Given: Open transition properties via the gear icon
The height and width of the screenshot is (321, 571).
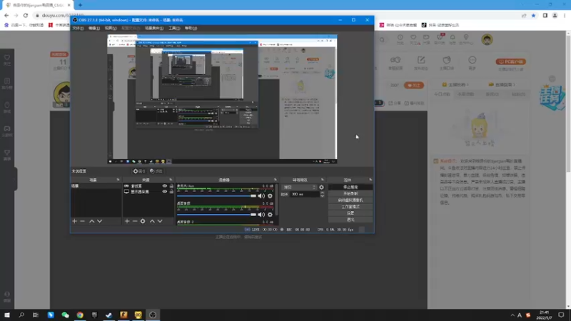Looking at the screenshot, I should point(321,187).
